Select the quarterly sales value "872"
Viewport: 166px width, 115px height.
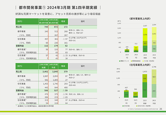click(56, 27)
